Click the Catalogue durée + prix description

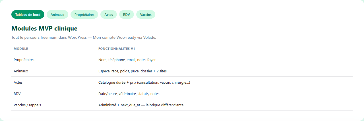click(x=144, y=83)
